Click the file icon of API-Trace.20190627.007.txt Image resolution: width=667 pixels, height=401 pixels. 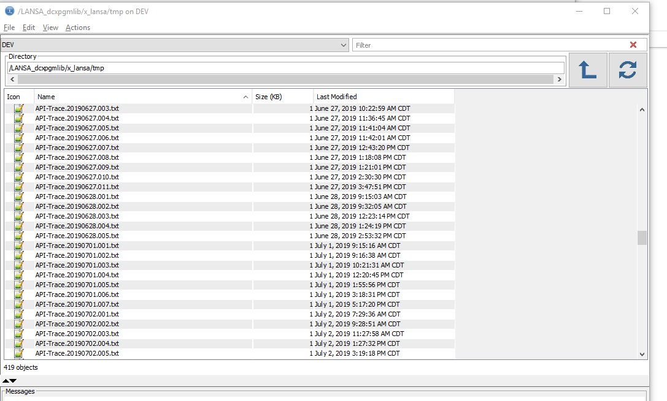[19, 148]
